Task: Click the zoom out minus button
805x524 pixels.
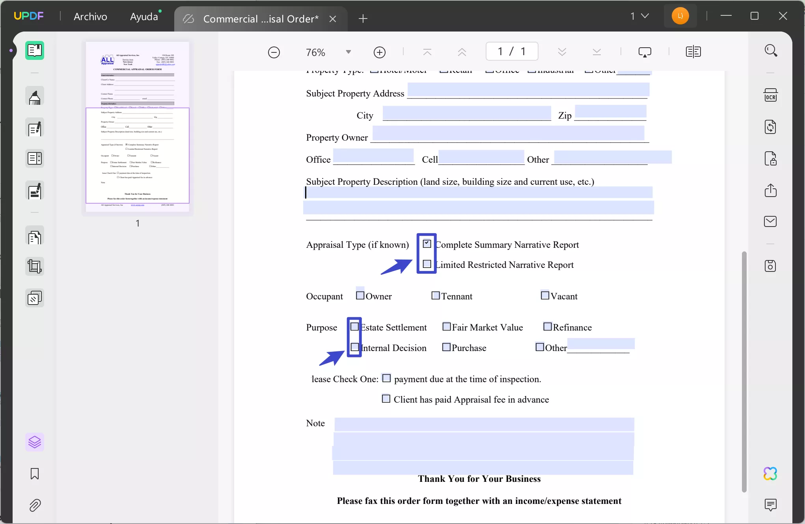Action: [274, 52]
